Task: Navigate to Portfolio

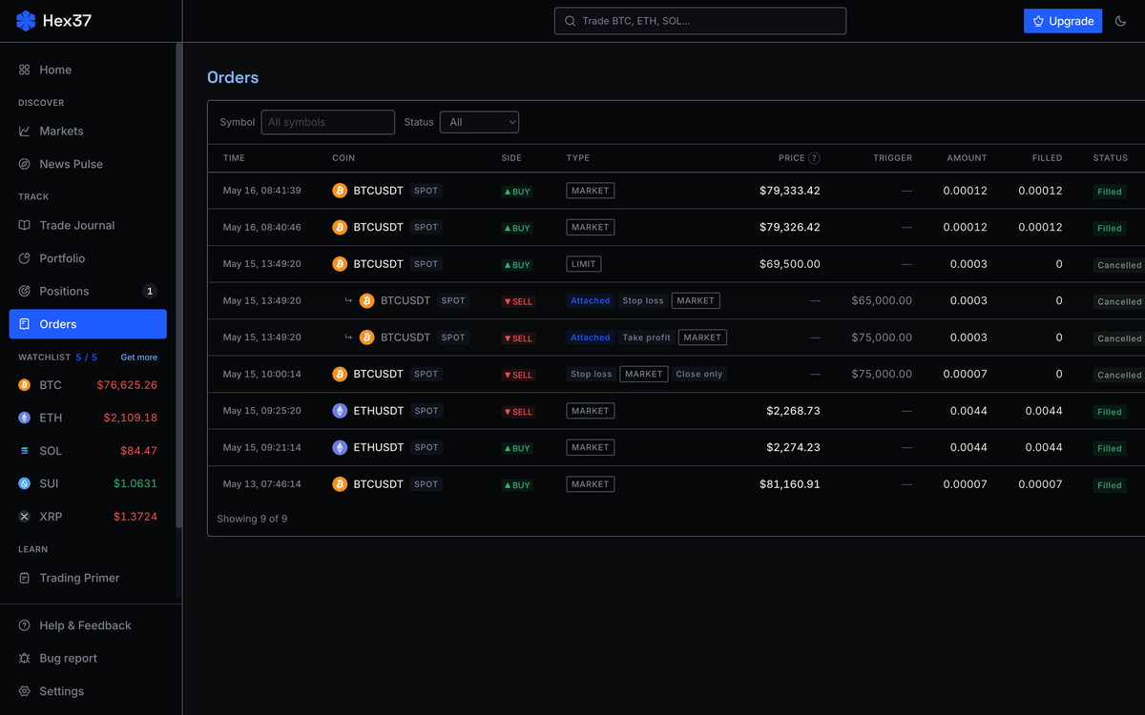Action: [x=88, y=258]
